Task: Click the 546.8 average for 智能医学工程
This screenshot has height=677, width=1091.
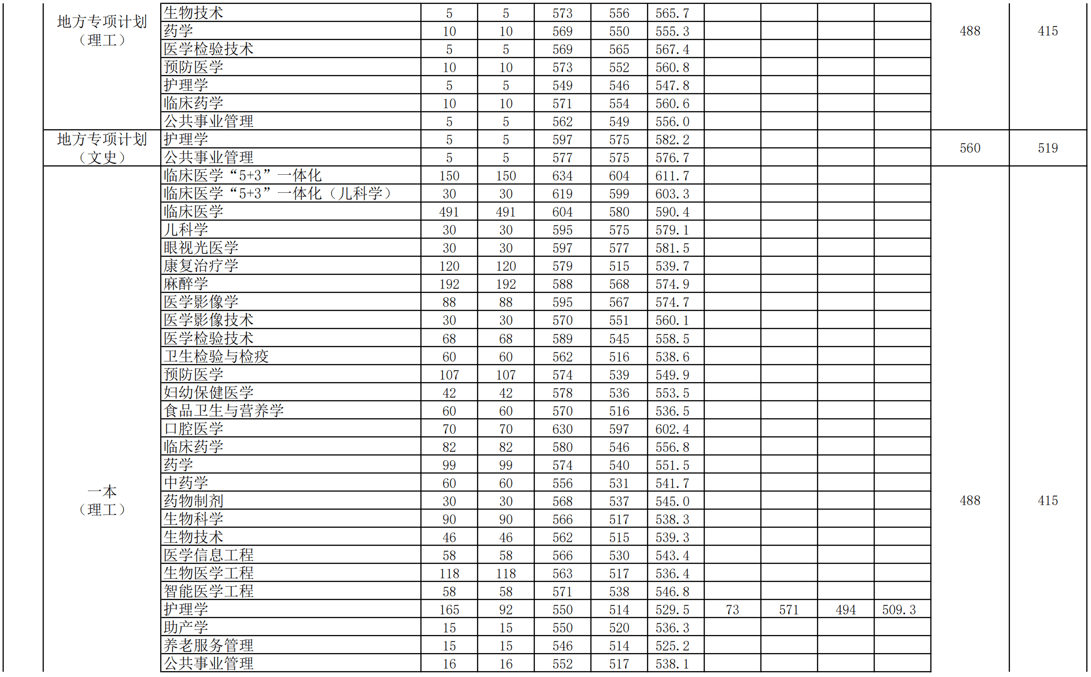Action: coord(672,592)
